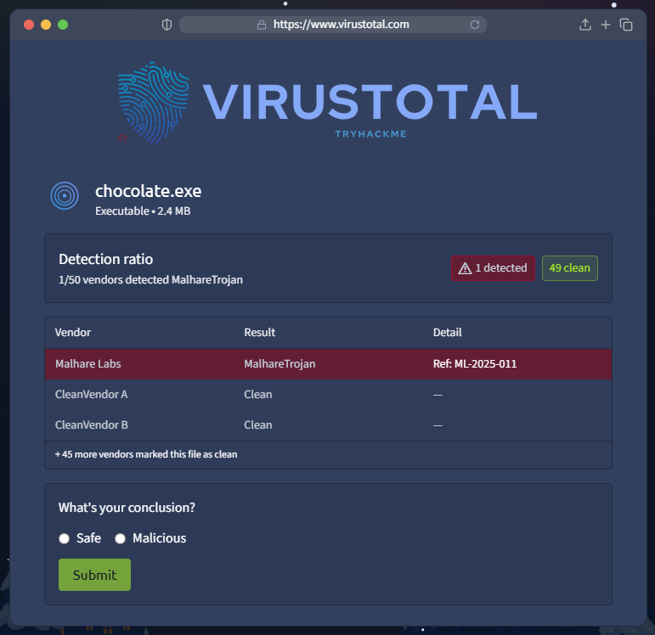This screenshot has width=655, height=635.
Task: Select the CleanVendor A row
Action: (328, 395)
